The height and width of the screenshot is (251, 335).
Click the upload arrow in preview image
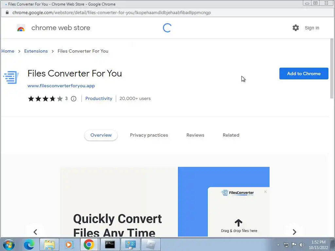(x=238, y=223)
